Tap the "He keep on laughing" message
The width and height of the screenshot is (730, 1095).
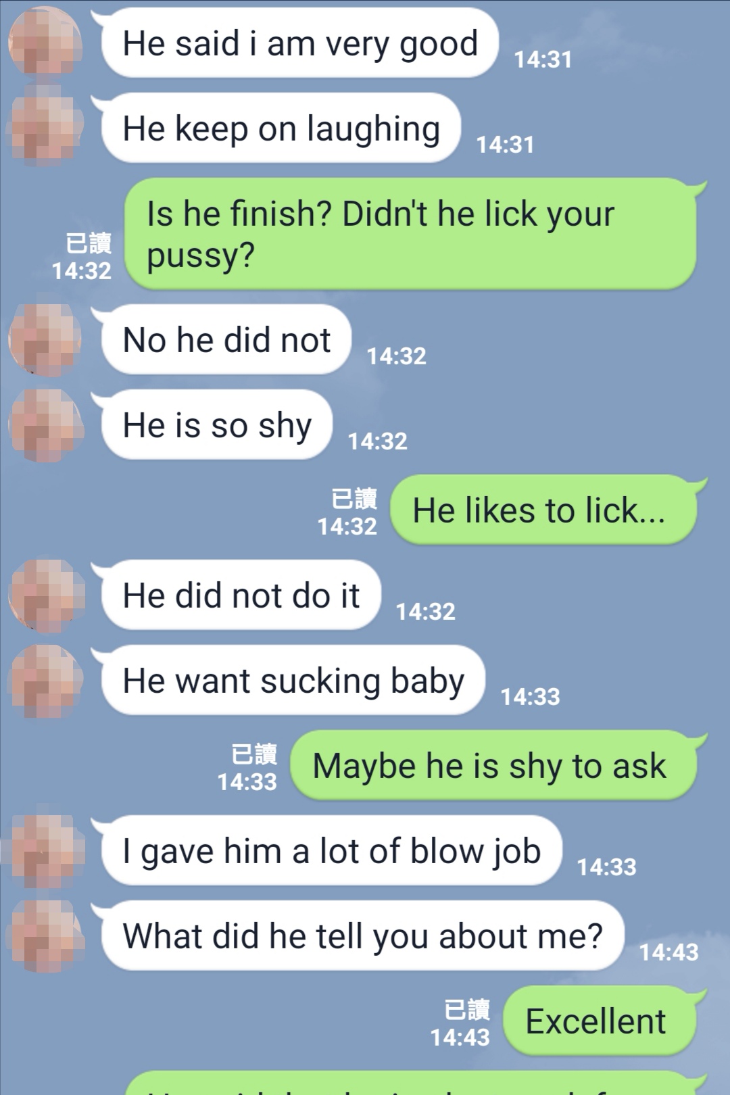(x=281, y=128)
